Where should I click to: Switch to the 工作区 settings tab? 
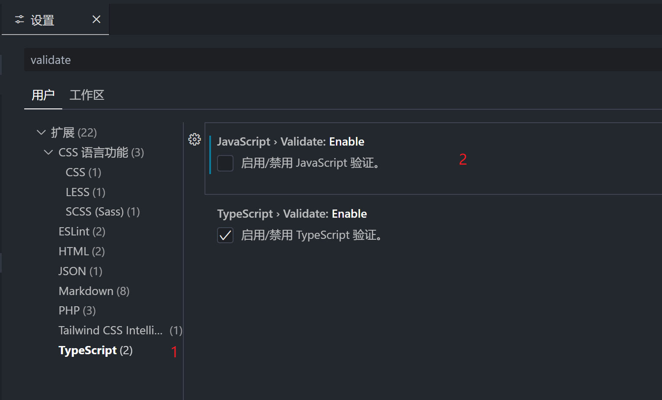point(87,95)
